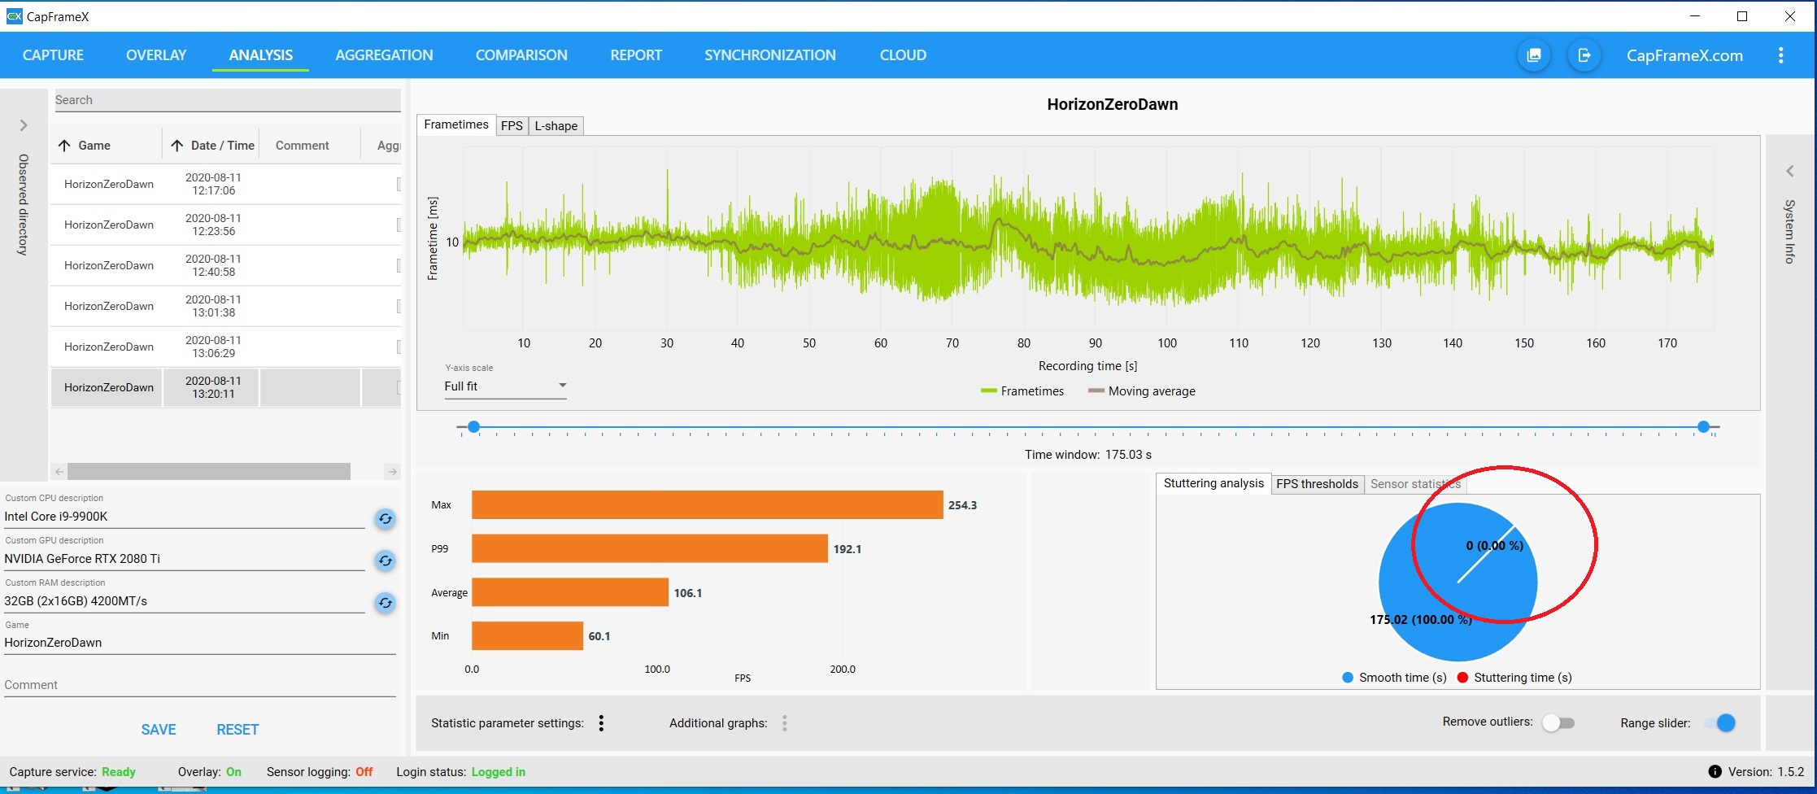
Task: Click the Comment column header
Action: (303, 146)
